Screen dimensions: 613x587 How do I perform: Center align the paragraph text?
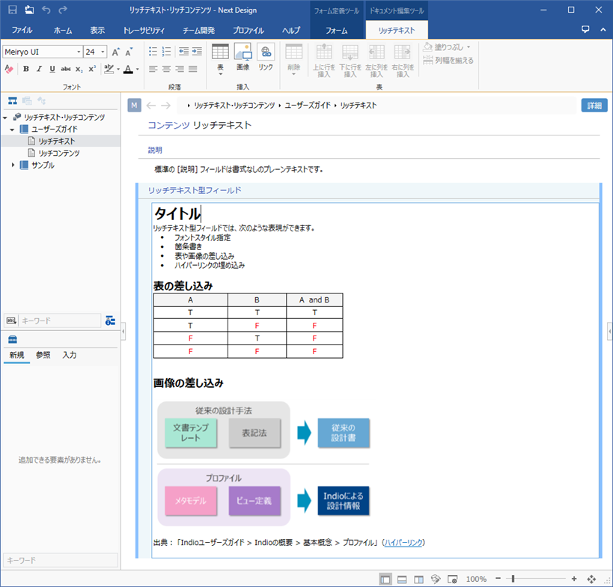[x=166, y=69]
